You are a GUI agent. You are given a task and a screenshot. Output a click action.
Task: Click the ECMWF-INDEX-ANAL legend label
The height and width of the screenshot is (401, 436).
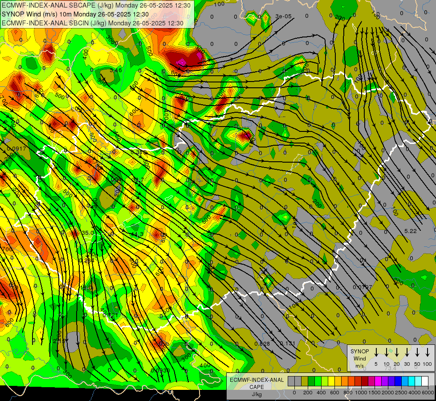pos(257,380)
